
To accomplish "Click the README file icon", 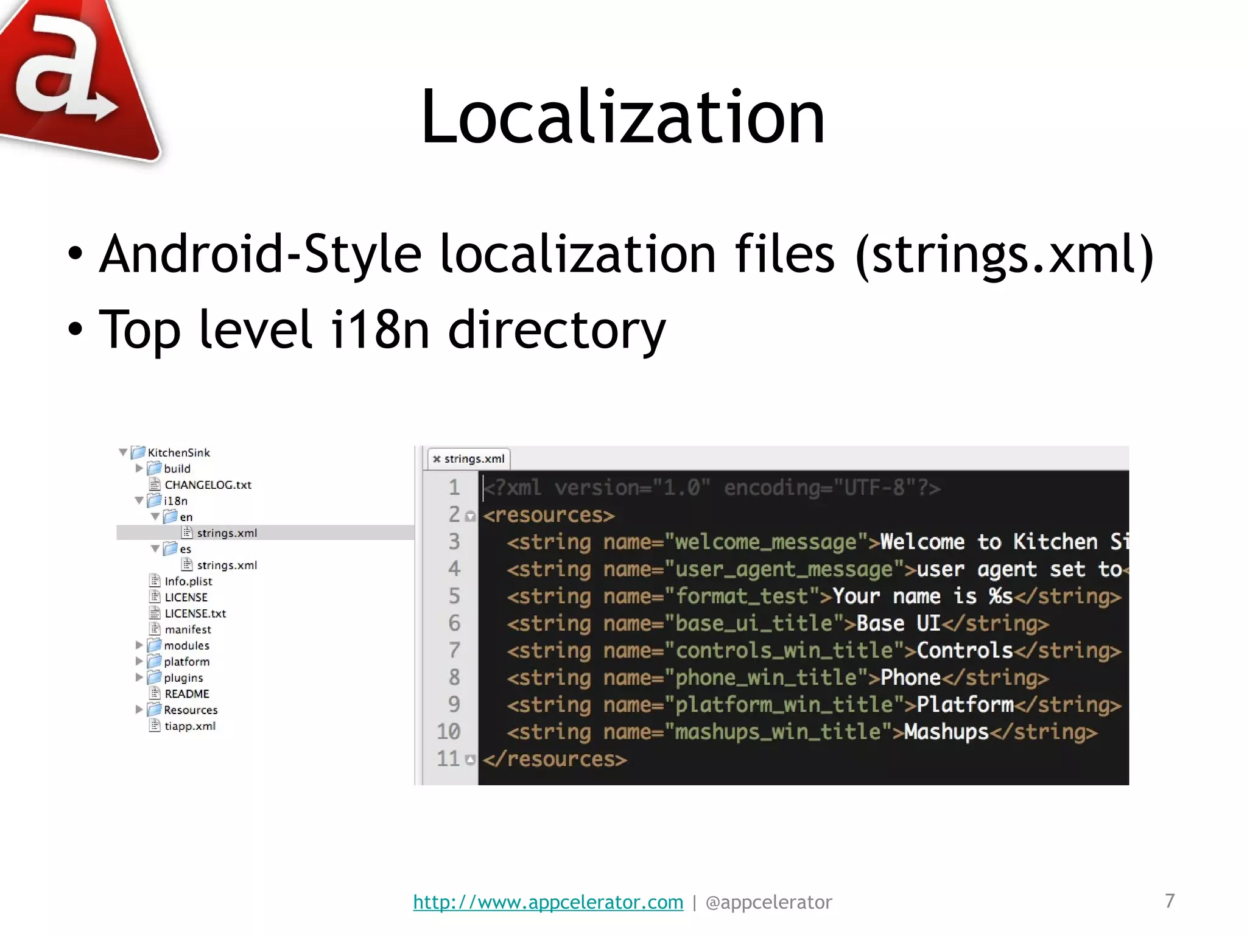I will 155,693.
